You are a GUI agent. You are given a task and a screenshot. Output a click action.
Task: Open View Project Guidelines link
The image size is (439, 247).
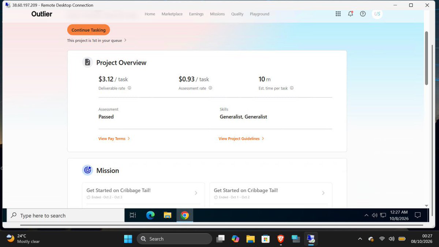pos(241,139)
